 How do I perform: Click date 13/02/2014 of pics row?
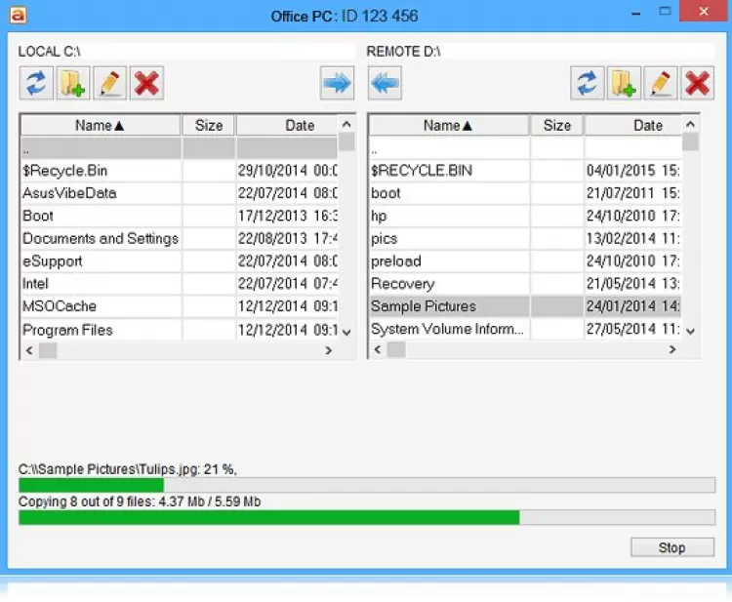tap(621, 238)
